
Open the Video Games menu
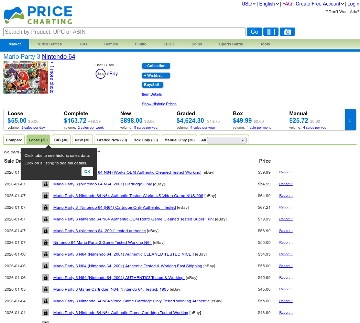[x=50, y=44]
